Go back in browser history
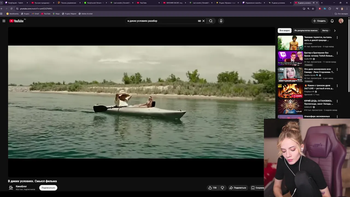Image resolution: width=350 pixels, height=197 pixels. (x=2, y=8)
